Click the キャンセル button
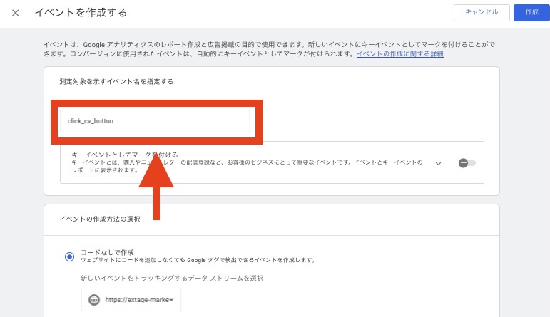The height and width of the screenshot is (317, 550). (482, 12)
